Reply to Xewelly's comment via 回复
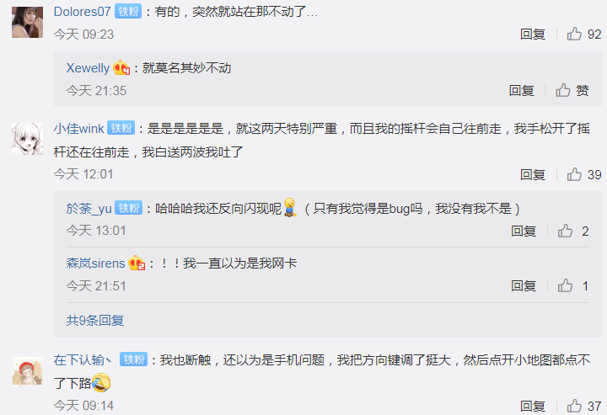 [521, 90]
